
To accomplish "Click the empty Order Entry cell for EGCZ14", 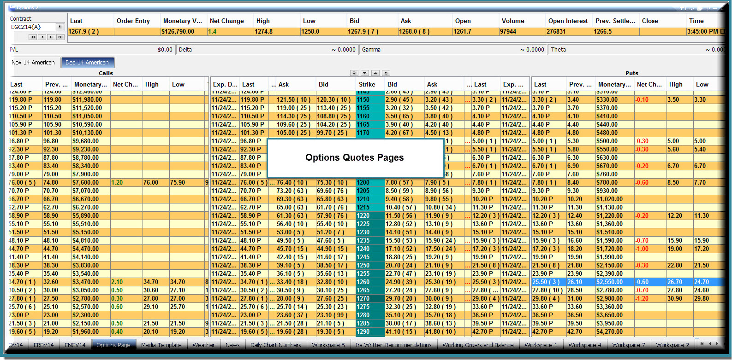I will tap(137, 31).
